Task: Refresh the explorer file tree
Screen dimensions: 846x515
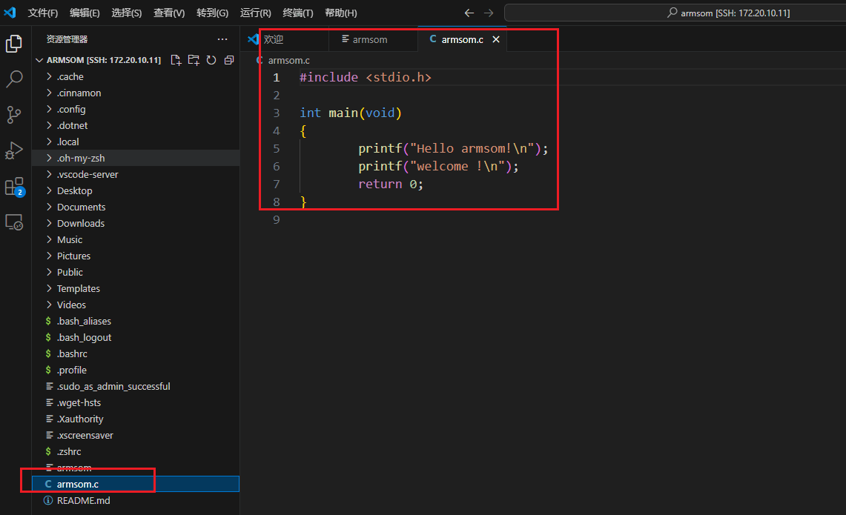Action: pyautogui.click(x=211, y=60)
